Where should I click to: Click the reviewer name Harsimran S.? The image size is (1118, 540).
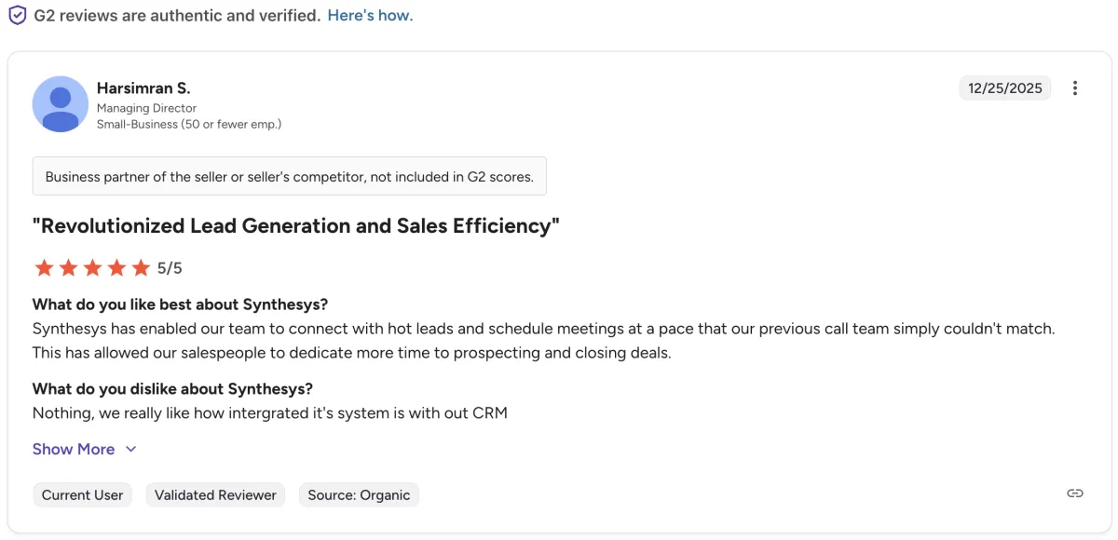(x=143, y=88)
